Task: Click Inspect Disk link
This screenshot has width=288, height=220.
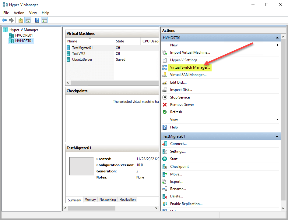Action: click(181, 90)
